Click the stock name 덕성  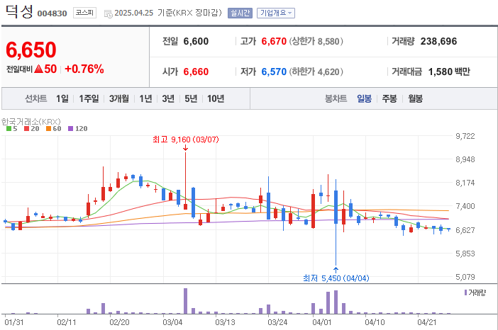tap(19, 12)
